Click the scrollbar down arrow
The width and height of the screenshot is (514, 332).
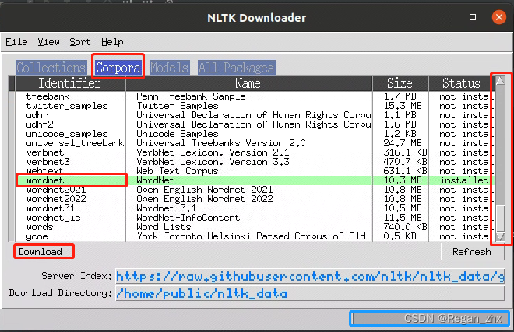point(500,236)
